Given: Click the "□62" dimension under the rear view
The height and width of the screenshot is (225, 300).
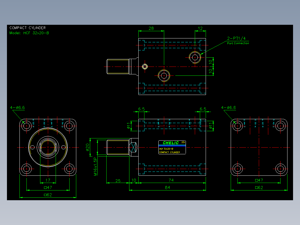Looking at the screenshot, I should [259, 187].
